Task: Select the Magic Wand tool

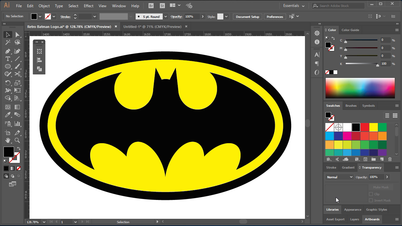Action: point(8,42)
